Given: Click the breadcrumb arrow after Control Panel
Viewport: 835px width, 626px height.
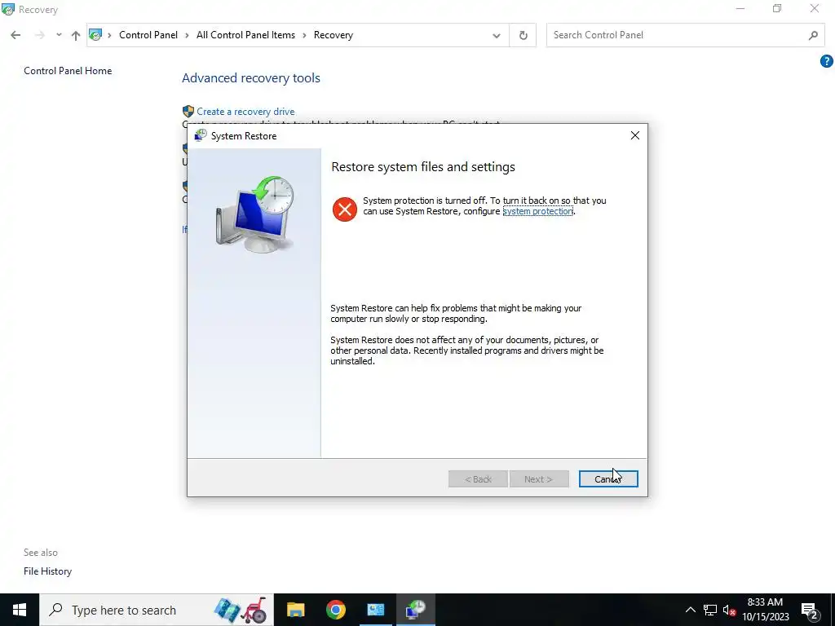Looking at the screenshot, I should click(187, 35).
